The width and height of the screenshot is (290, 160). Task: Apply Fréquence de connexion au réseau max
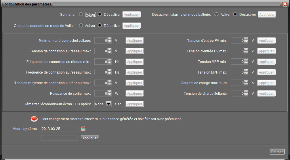point(135,72)
